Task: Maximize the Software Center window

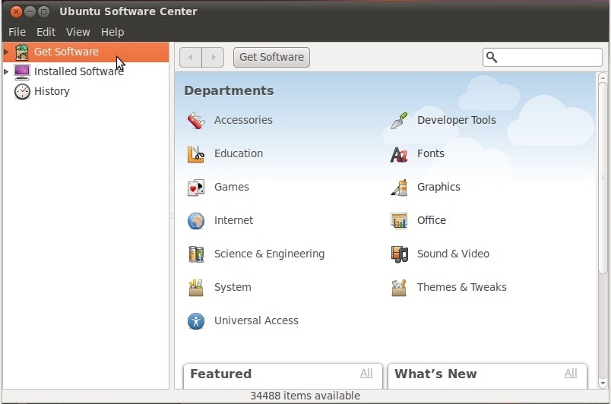Action: (x=43, y=11)
